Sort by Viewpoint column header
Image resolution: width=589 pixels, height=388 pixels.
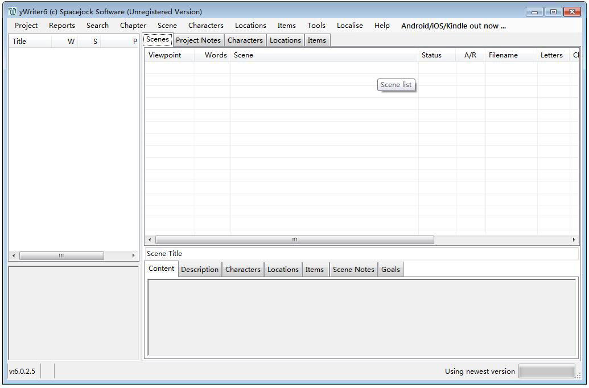(170, 55)
